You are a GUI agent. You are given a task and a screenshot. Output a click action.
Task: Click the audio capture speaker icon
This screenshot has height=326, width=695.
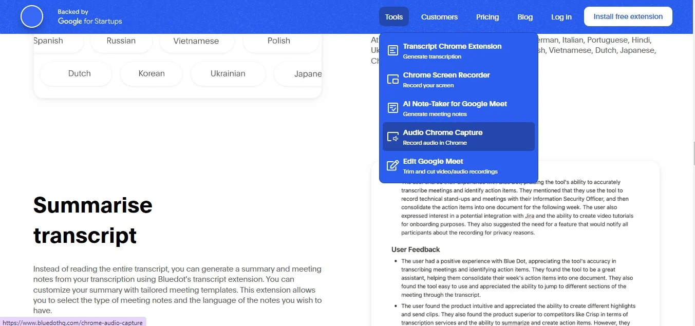tap(392, 137)
